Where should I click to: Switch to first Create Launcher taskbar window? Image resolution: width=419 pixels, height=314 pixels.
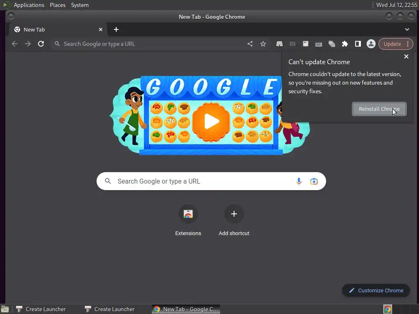point(41,309)
